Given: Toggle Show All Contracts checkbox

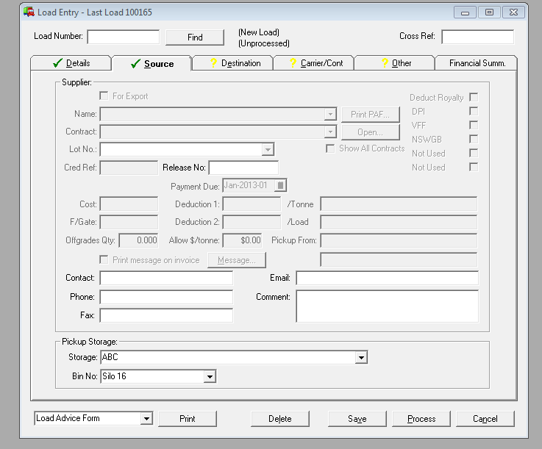Looking at the screenshot, I should tap(330, 148).
